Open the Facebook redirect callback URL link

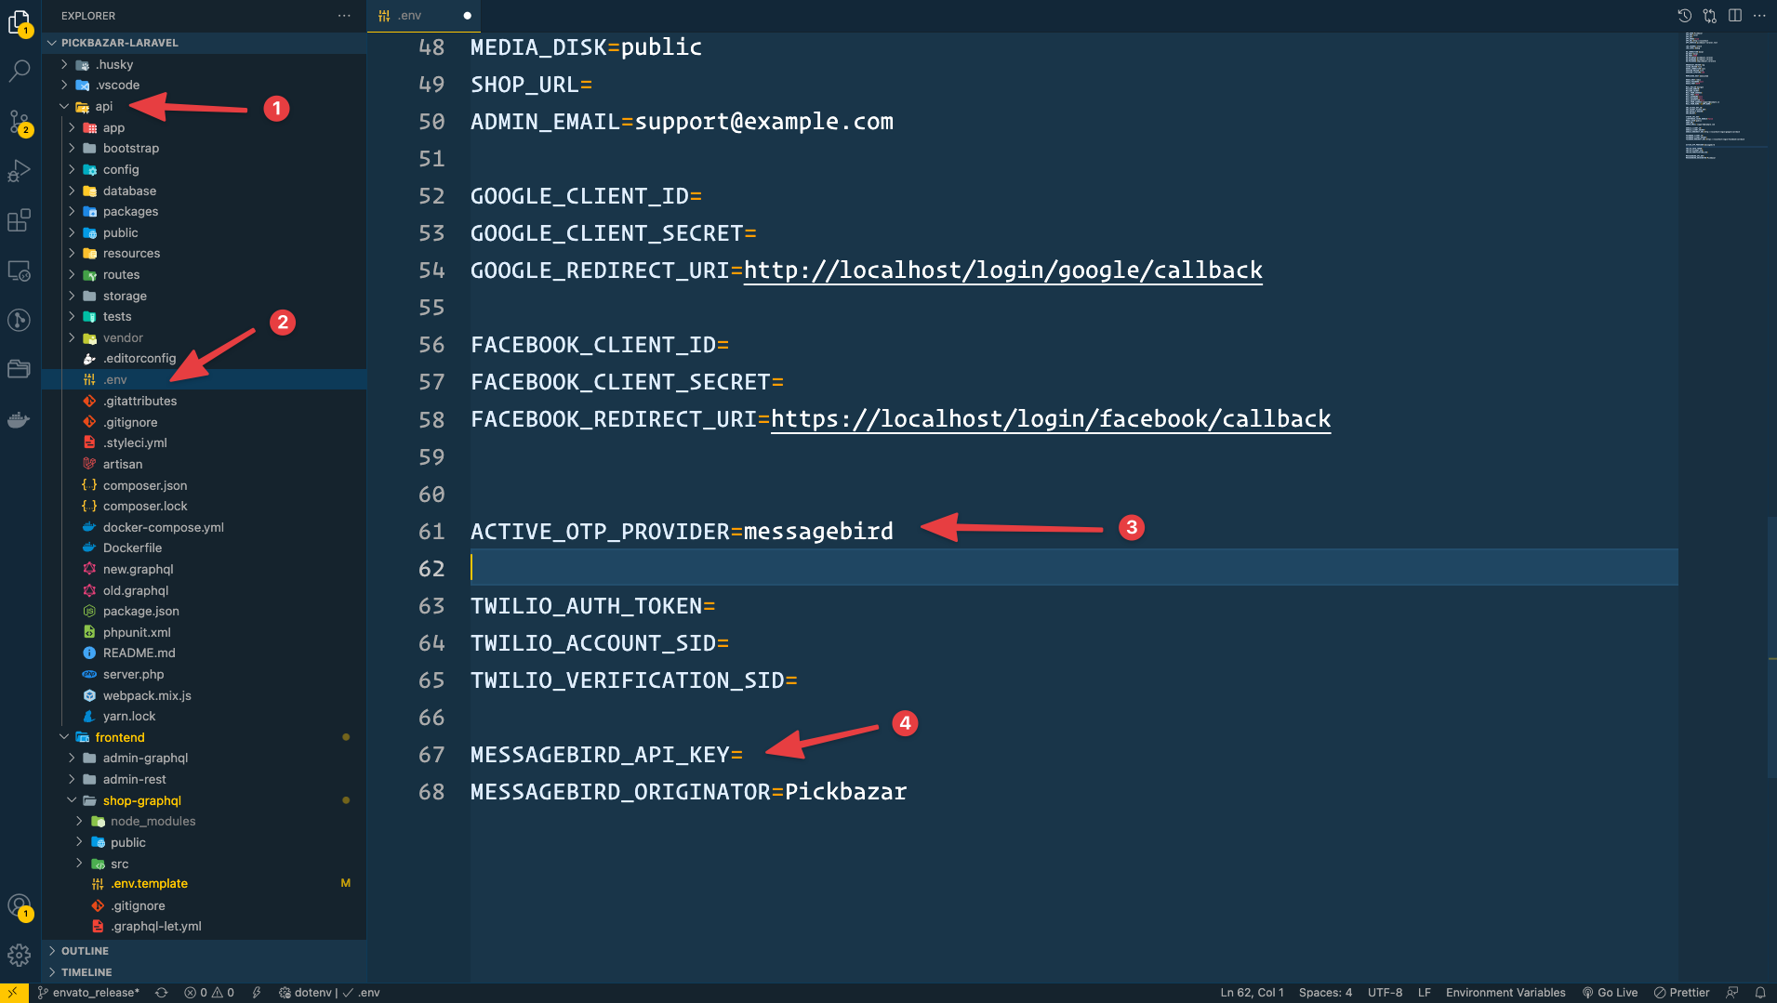click(x=1051, y=419)
